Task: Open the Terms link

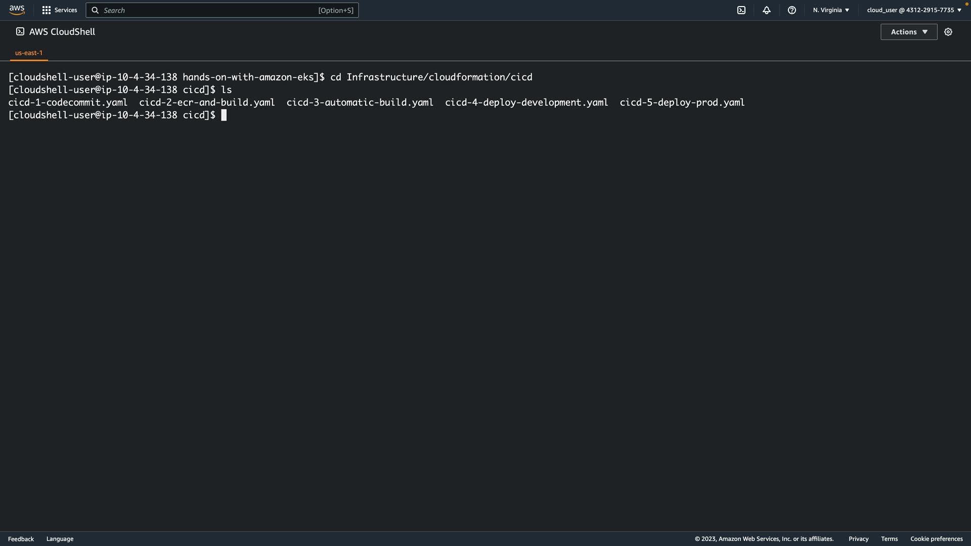Action: coord(889,539)
